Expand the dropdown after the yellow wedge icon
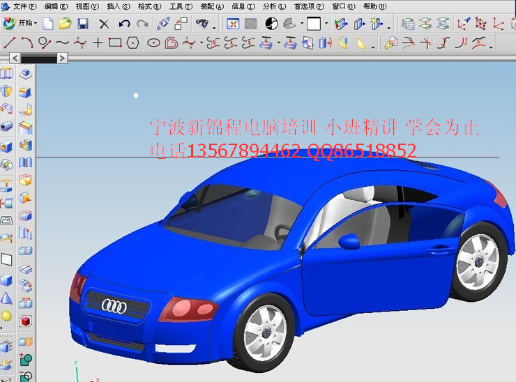The image size is (516, 382). pos(373,47)
